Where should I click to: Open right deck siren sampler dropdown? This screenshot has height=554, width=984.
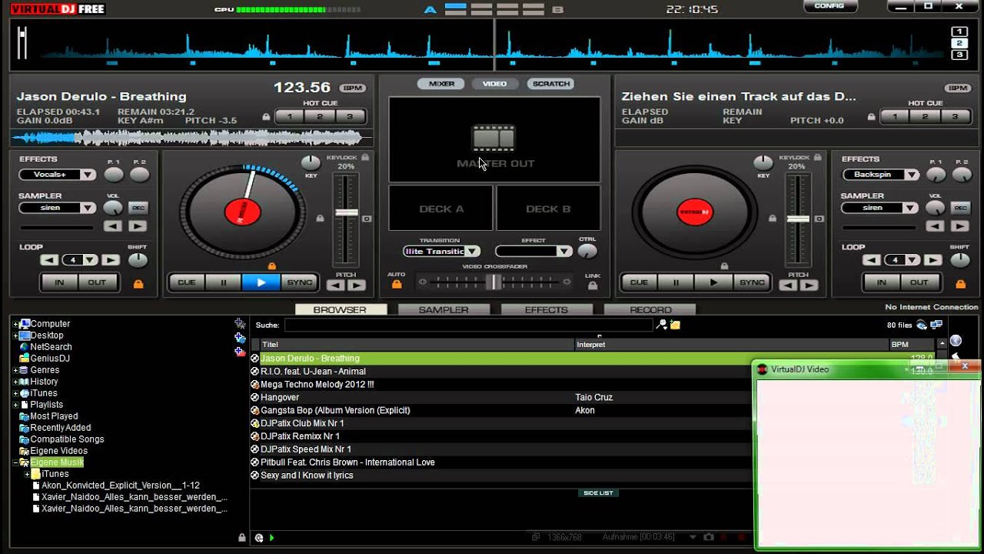click(911, 208)
